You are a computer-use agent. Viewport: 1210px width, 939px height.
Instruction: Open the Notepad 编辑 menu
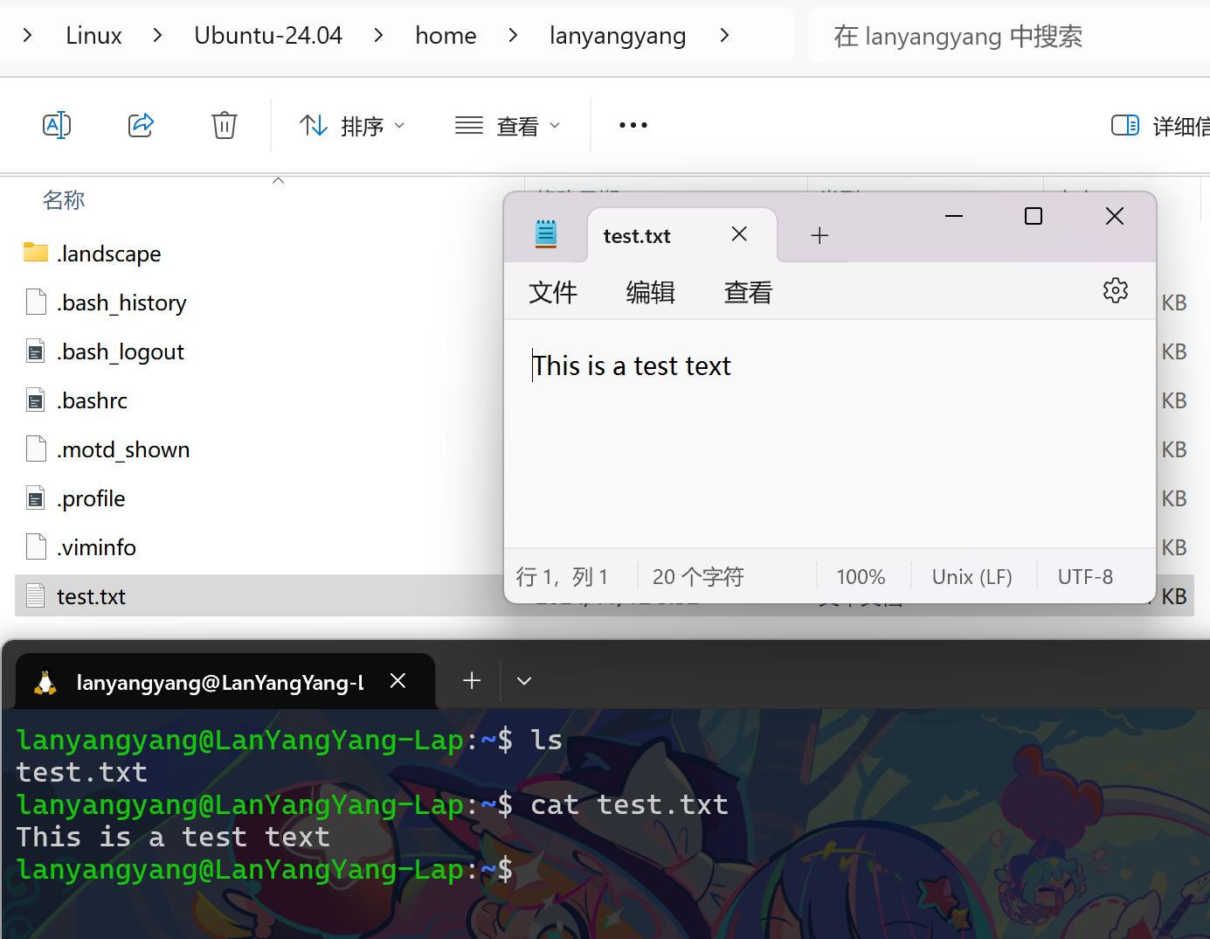point(650,292)
